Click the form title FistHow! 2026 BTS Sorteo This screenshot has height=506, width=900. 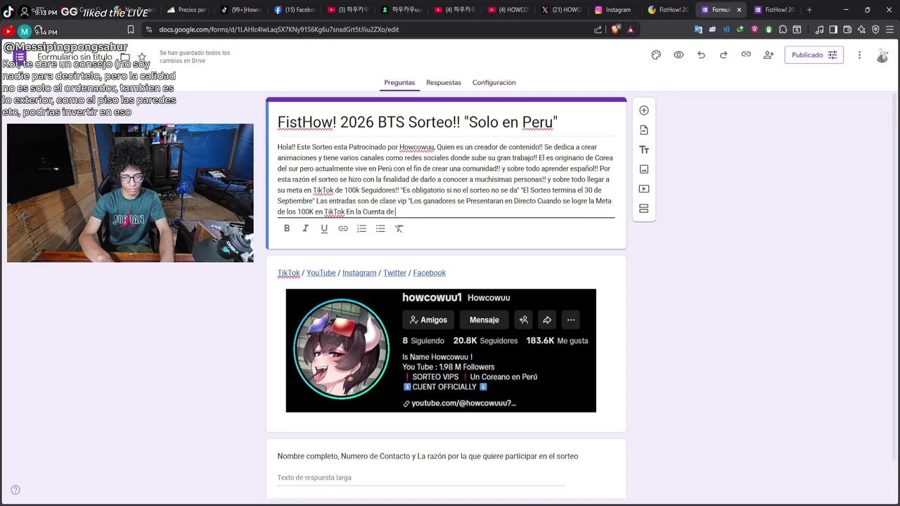point(418,122)
